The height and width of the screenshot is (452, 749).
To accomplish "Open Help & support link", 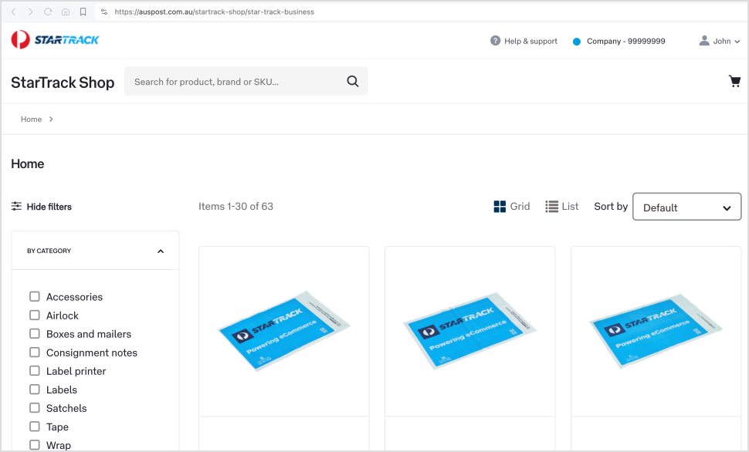I will (530, 41).
